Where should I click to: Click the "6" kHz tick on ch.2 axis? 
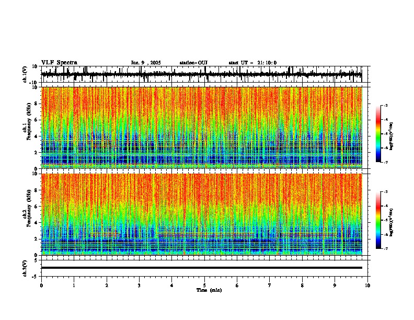(x=37, y=206)
